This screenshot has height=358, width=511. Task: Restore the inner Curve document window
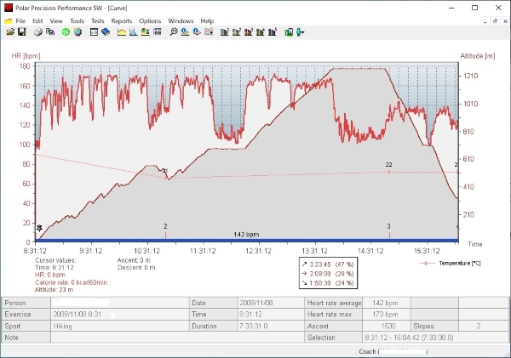(495, 21)
